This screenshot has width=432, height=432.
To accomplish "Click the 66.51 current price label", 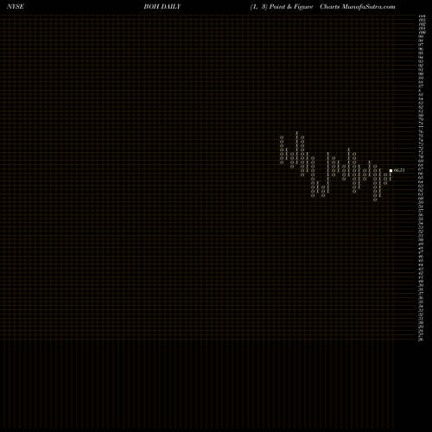I will [x=399, y=170].
